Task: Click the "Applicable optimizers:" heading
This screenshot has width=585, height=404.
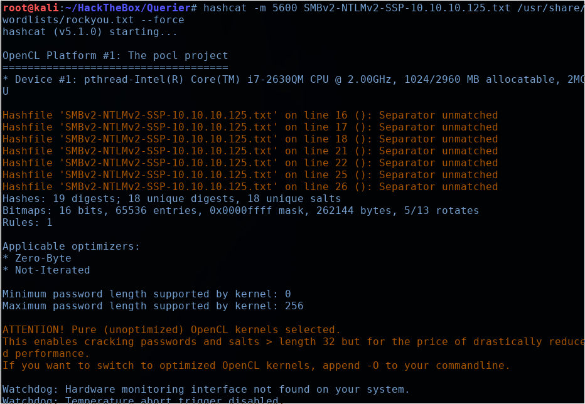Action: 71,247
